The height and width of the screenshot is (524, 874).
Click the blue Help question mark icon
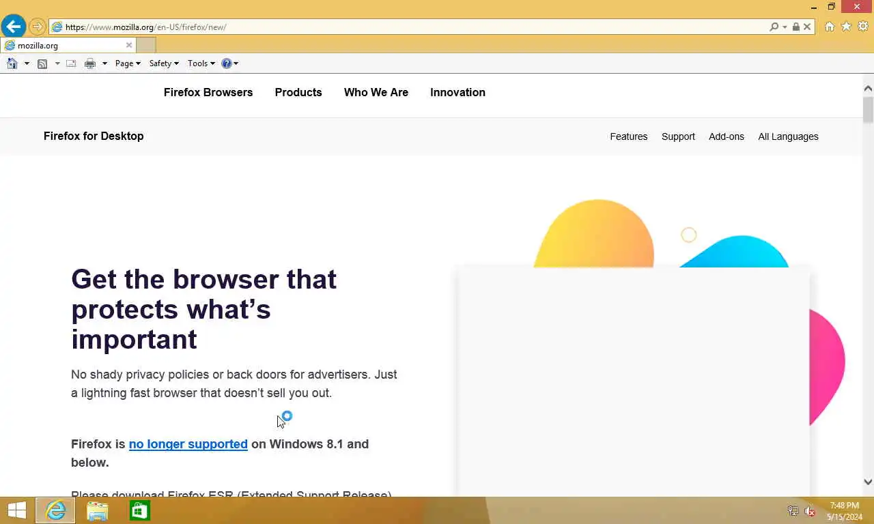227,63
